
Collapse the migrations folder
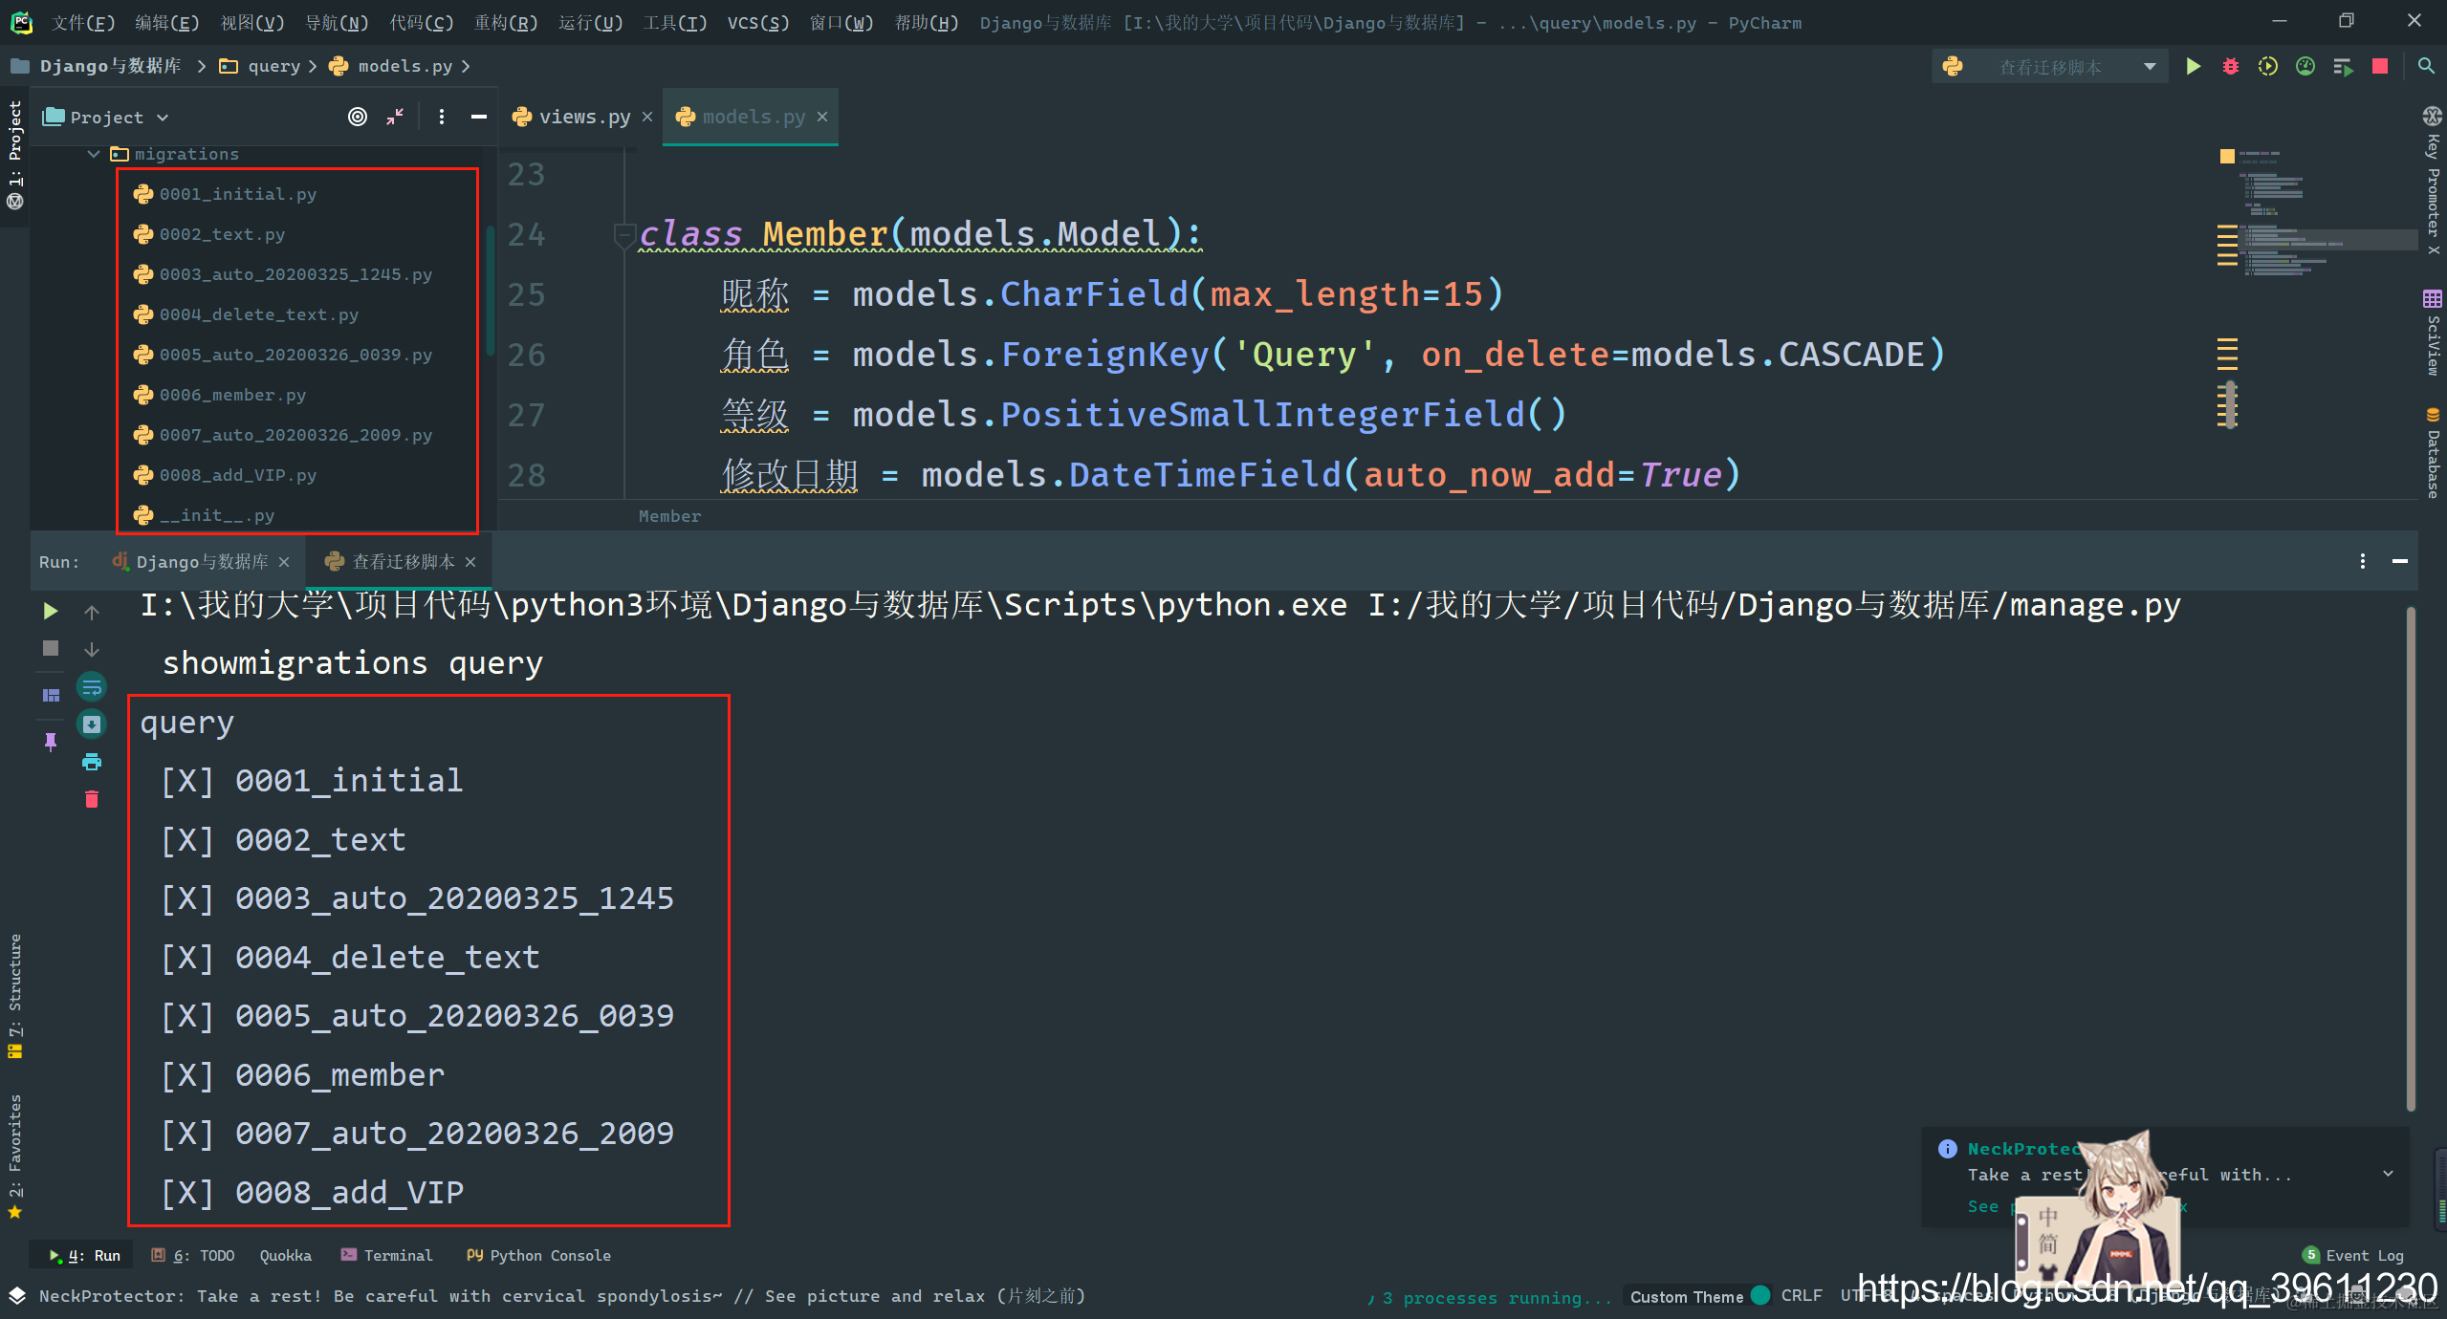coord(94,154)
